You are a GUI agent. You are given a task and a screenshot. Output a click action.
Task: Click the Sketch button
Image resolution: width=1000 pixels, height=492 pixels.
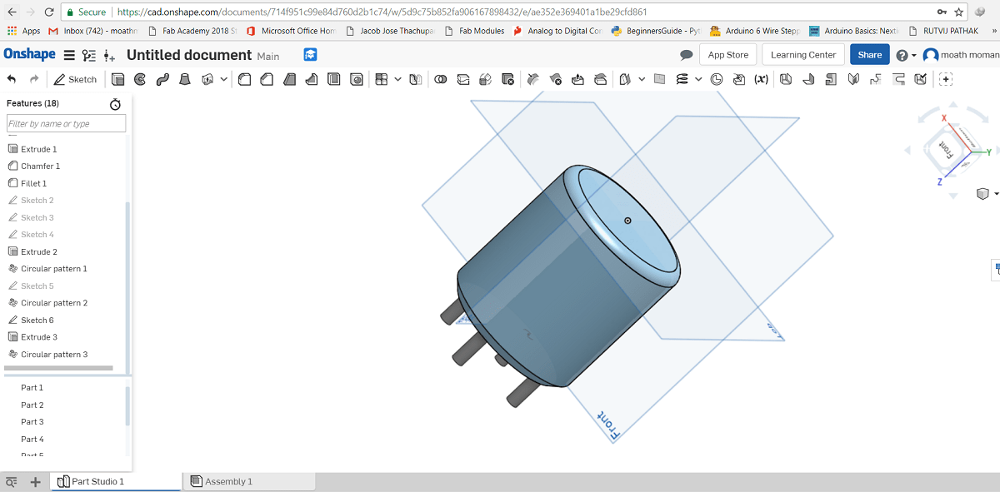tap(75, 79)
